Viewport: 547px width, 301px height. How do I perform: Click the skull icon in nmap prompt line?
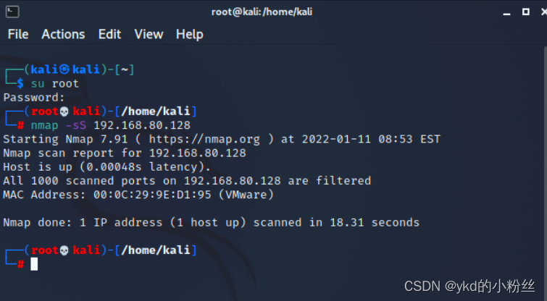[x=64, y=111]
